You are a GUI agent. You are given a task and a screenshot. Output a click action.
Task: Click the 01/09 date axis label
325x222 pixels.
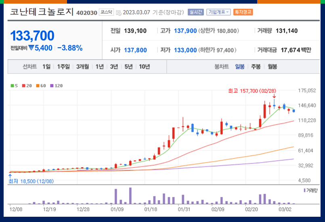117,209
